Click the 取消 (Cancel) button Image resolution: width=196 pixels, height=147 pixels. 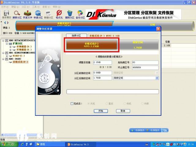[123, 111]
